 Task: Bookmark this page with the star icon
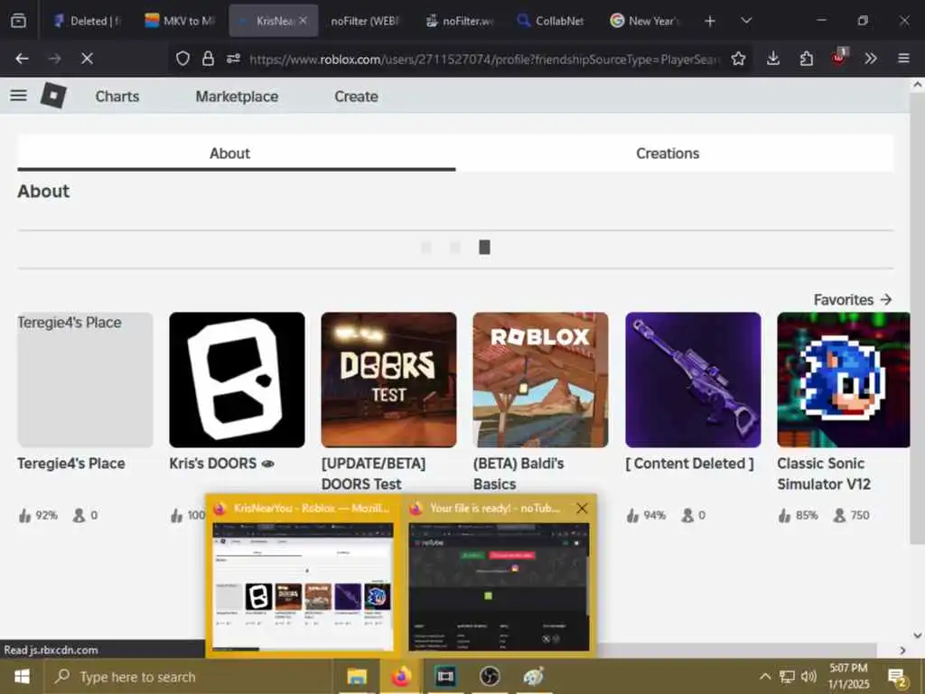(x=738, y=59)
